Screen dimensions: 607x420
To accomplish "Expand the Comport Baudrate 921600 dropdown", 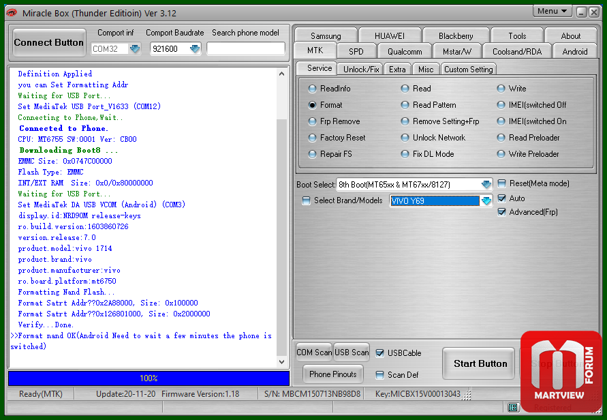I will point(195,49).
